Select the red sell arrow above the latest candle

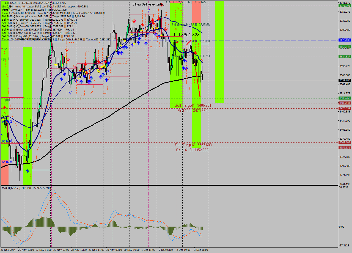(x=196, y=52)
